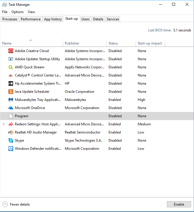Viewport: 194px width, 212px height.
Task: Click the Adobe Creative Cloud icon
Action: (x=11, y=51)
